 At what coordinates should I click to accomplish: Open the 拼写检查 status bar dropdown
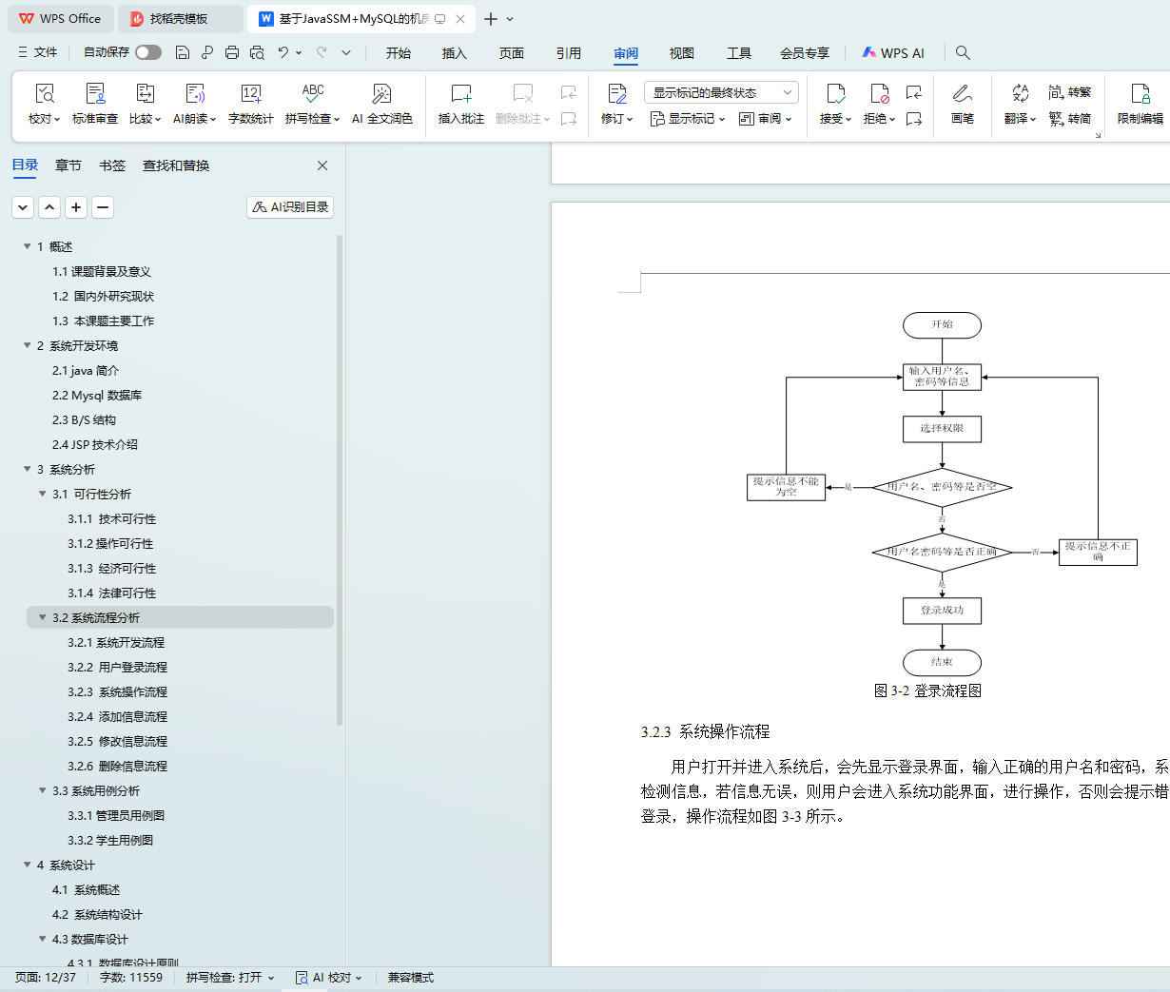[230, 978]
